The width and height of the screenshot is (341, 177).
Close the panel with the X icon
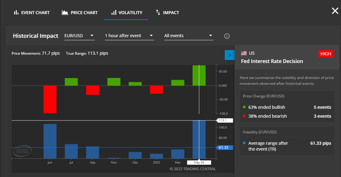(x=335, y=11)
